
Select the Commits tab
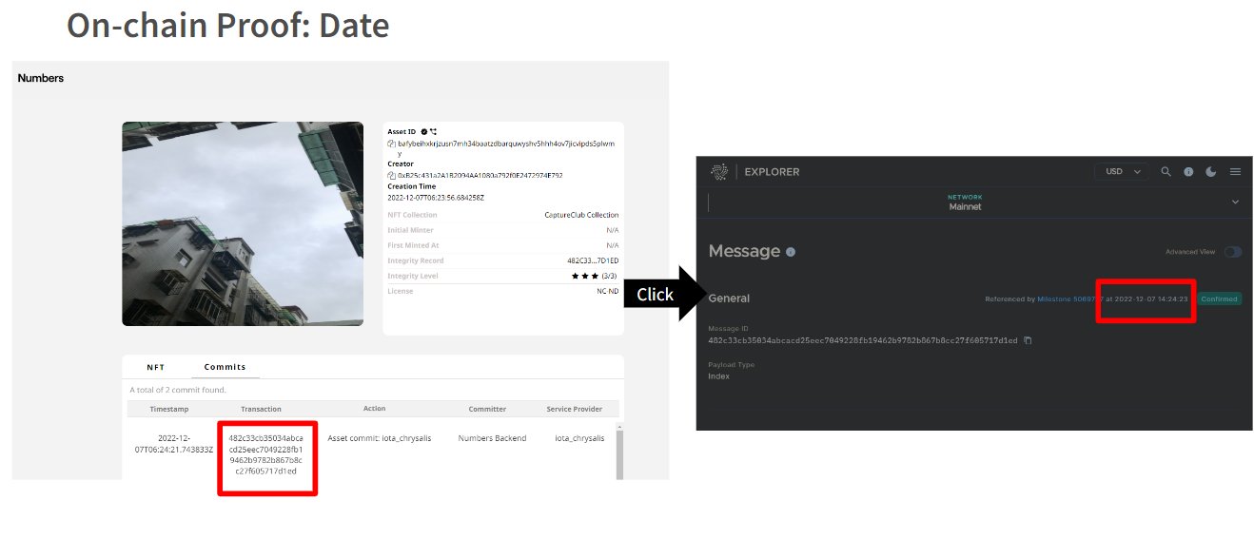pyautogui.click(x=225, y=366)
